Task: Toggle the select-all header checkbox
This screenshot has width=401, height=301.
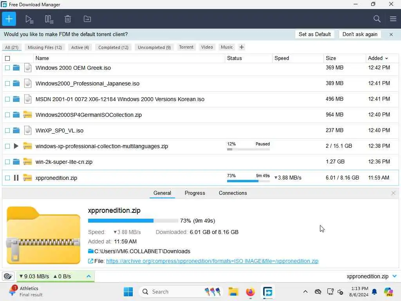Action: point(7,58)
